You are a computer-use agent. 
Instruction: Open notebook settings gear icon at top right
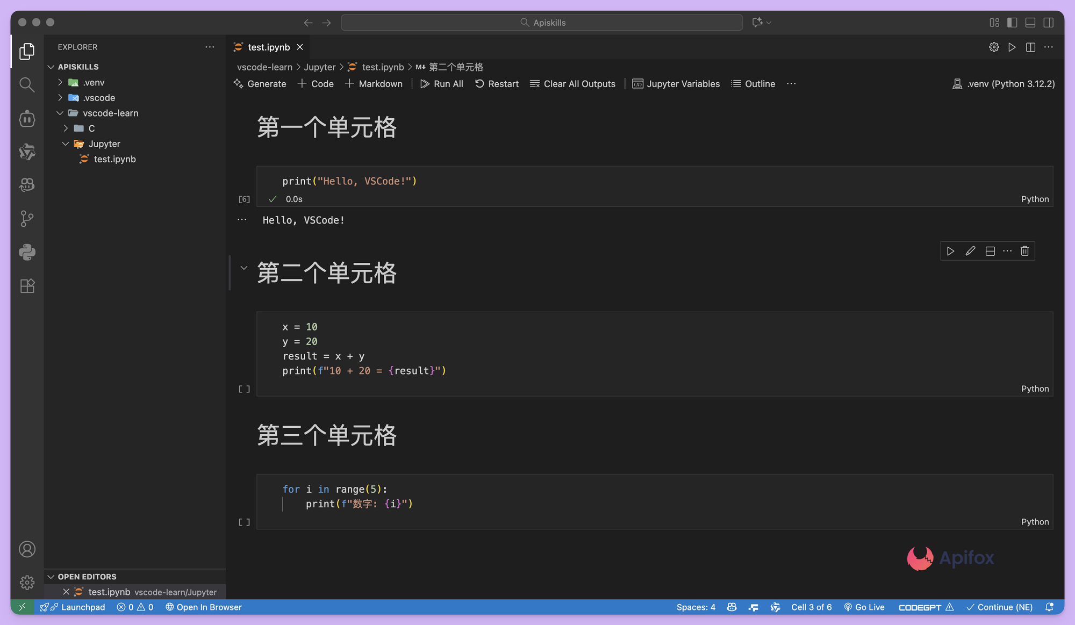[994, 47]
